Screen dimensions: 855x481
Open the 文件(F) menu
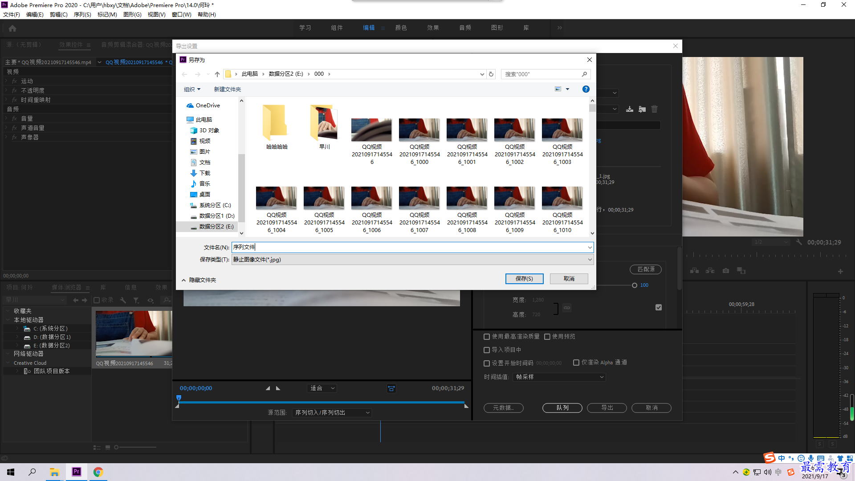tap(12, 15)
